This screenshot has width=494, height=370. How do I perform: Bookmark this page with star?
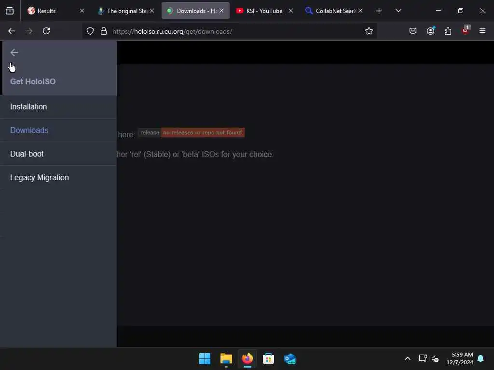[369, 31]
